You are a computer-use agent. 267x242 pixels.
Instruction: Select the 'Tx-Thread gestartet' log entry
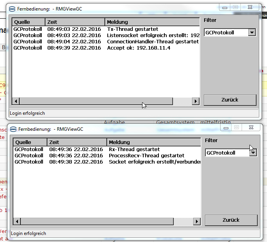132,29
